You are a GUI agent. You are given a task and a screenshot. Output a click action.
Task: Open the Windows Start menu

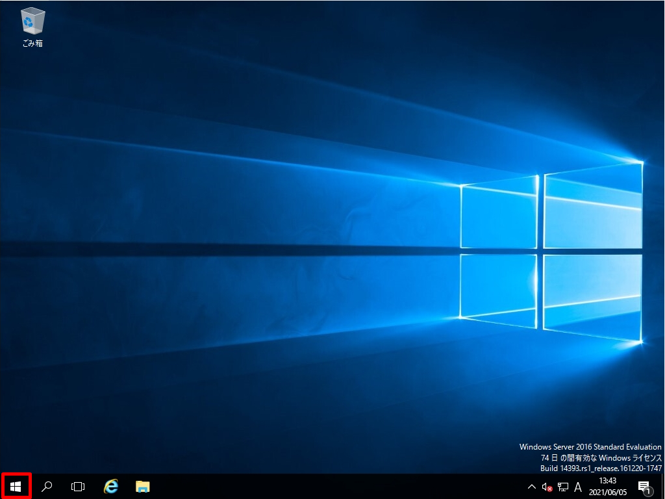click(x=16, y=486)
